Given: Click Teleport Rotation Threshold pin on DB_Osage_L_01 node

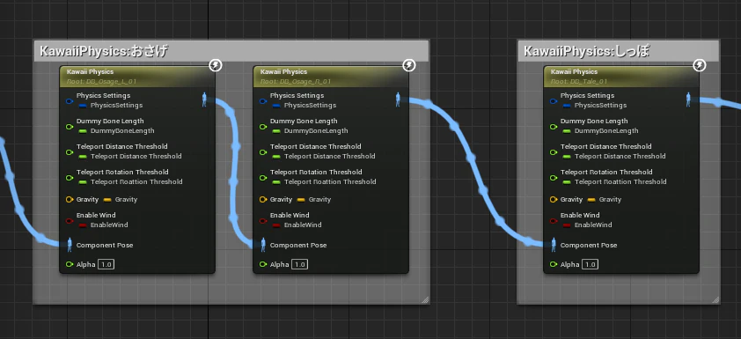Looking at the screenshot, I should click(x=70, y=177).
